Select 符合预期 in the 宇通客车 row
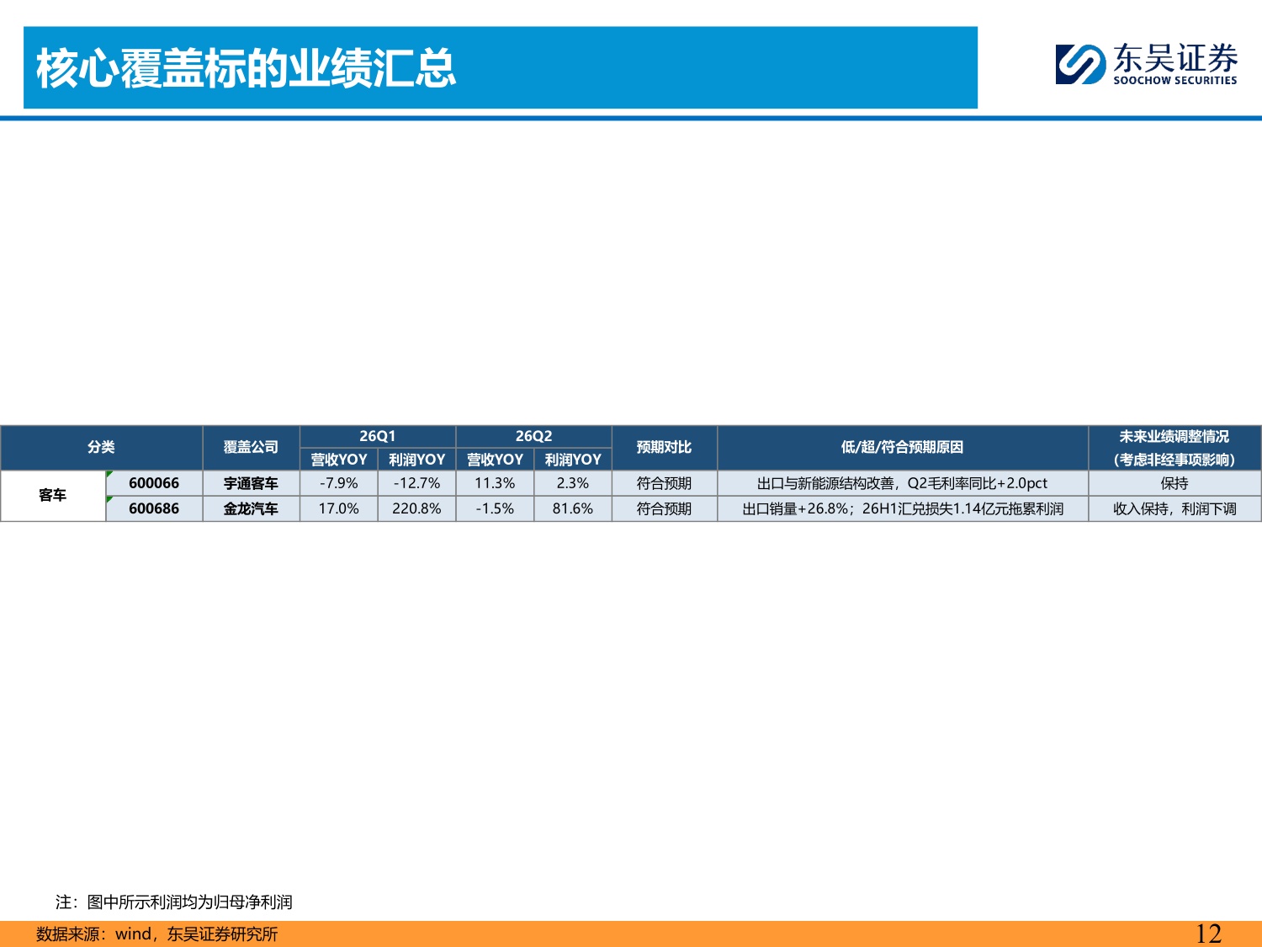The width and height of the screenshot is (1262, 947). point(665,483)
